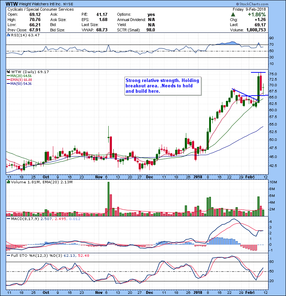Click the stochastic %D value 52.48
286x296 pixels.
coord(83,255)
